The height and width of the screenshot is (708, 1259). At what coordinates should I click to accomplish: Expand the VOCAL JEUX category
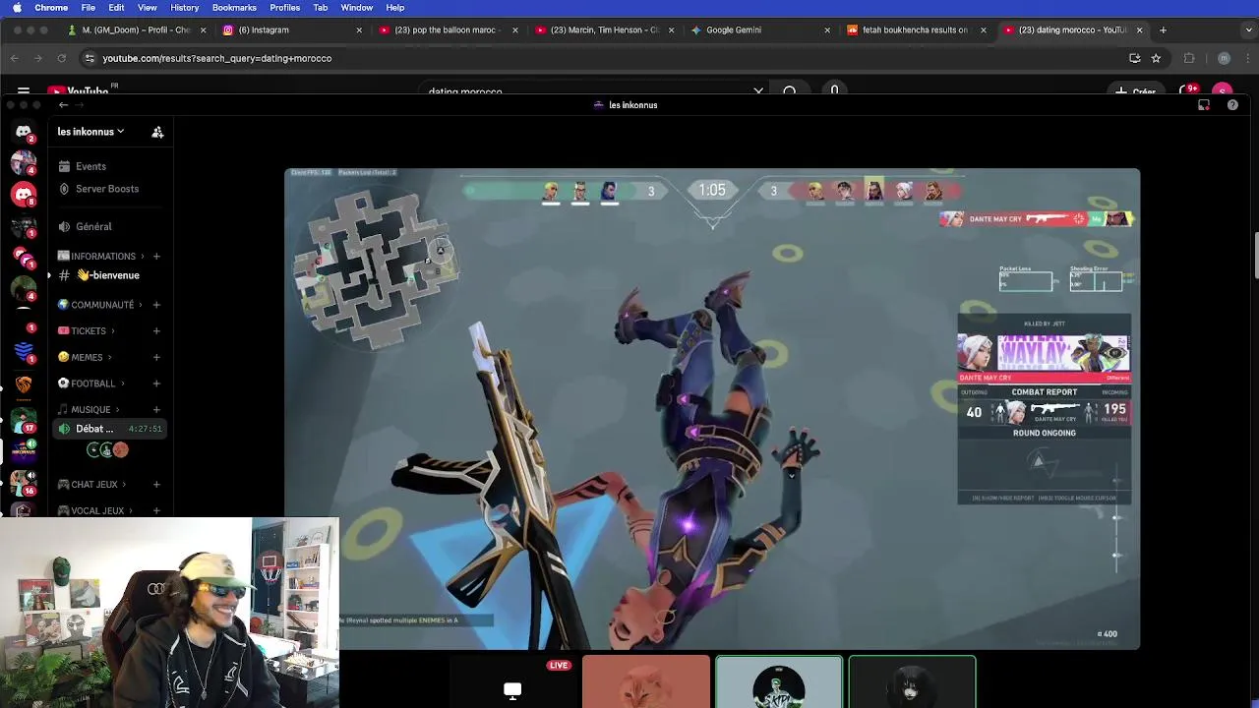tap(95, 511)
